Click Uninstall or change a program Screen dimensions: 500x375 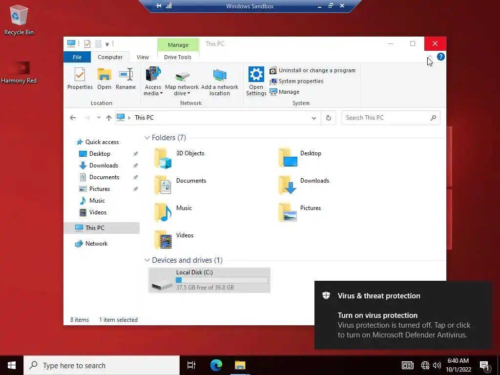coord(312,70)
